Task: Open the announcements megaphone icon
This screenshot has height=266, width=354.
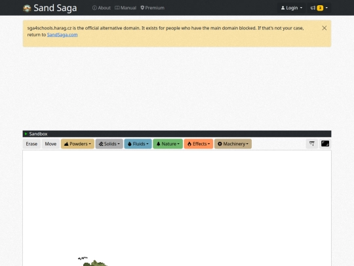Action: tap(313, 8)
